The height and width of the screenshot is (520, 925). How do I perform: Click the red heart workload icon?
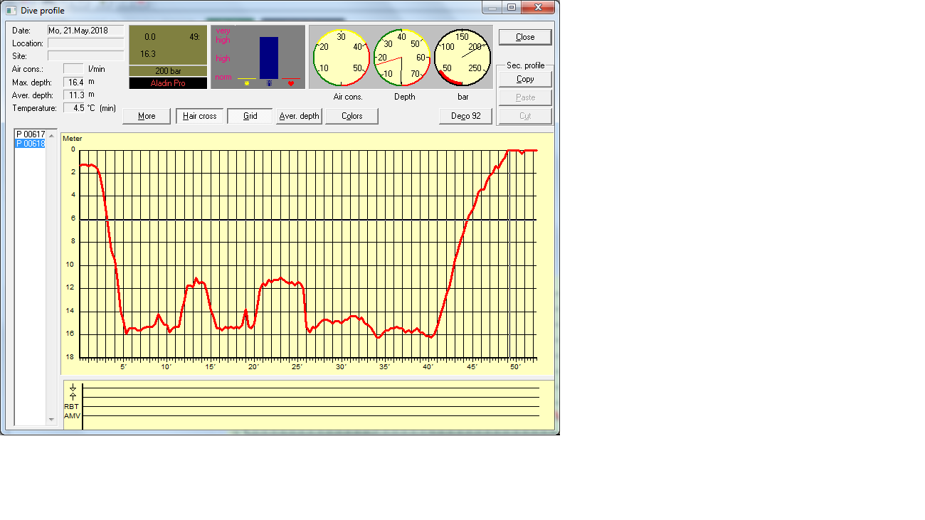pos(290,83)
